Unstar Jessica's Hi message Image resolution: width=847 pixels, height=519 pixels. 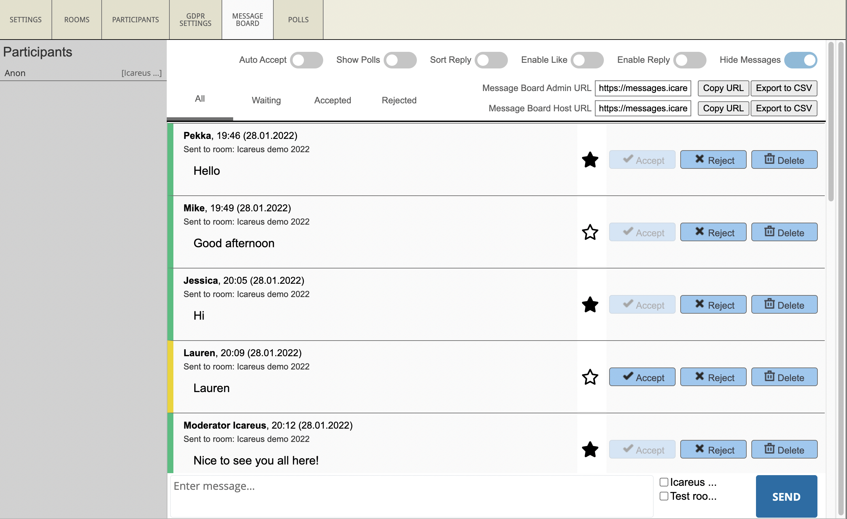pos(590,304)
